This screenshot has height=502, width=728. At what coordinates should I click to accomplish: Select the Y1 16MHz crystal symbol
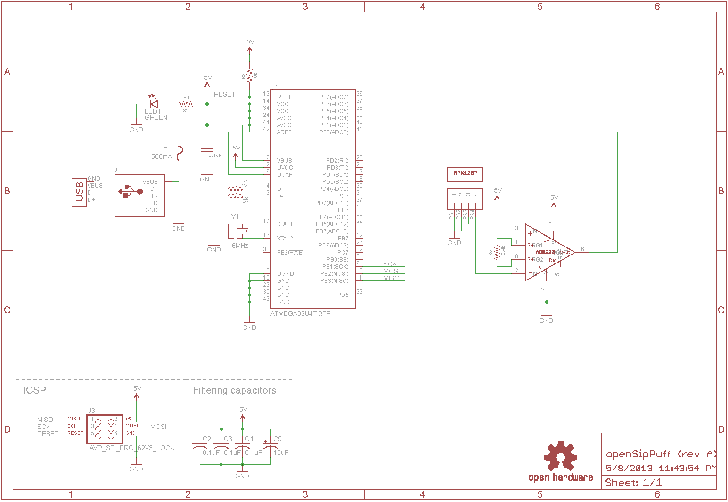point(238,231)
